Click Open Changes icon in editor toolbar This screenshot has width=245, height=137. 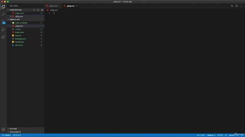click(x=232, y=6)
